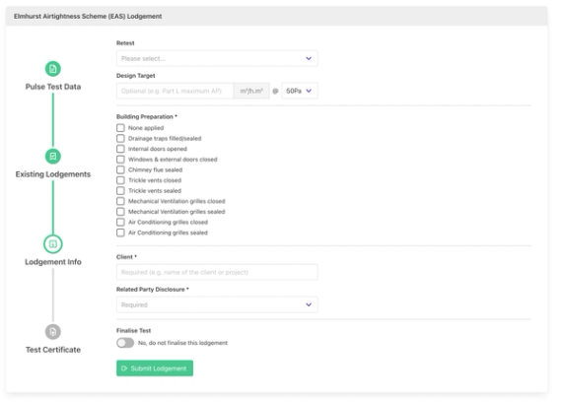This screenshot has width=562, height=402.
Task: Go to Existing Lodgements step label
Action: tap(53, 174)
